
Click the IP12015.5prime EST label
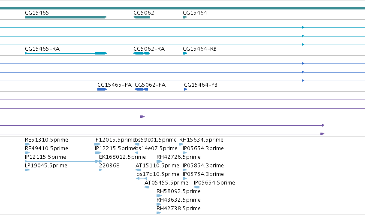[115, 140]
